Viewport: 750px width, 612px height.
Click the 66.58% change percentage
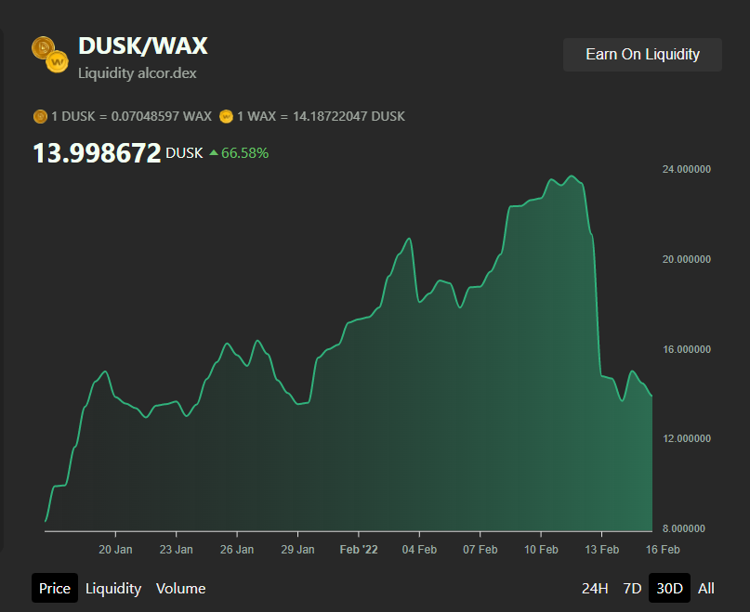point(245,153)
